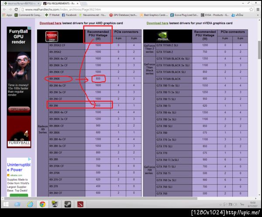This screenshot has height=217, width=262.
Task: Open monitor app taskbar icon
Action: pos(55,204)
